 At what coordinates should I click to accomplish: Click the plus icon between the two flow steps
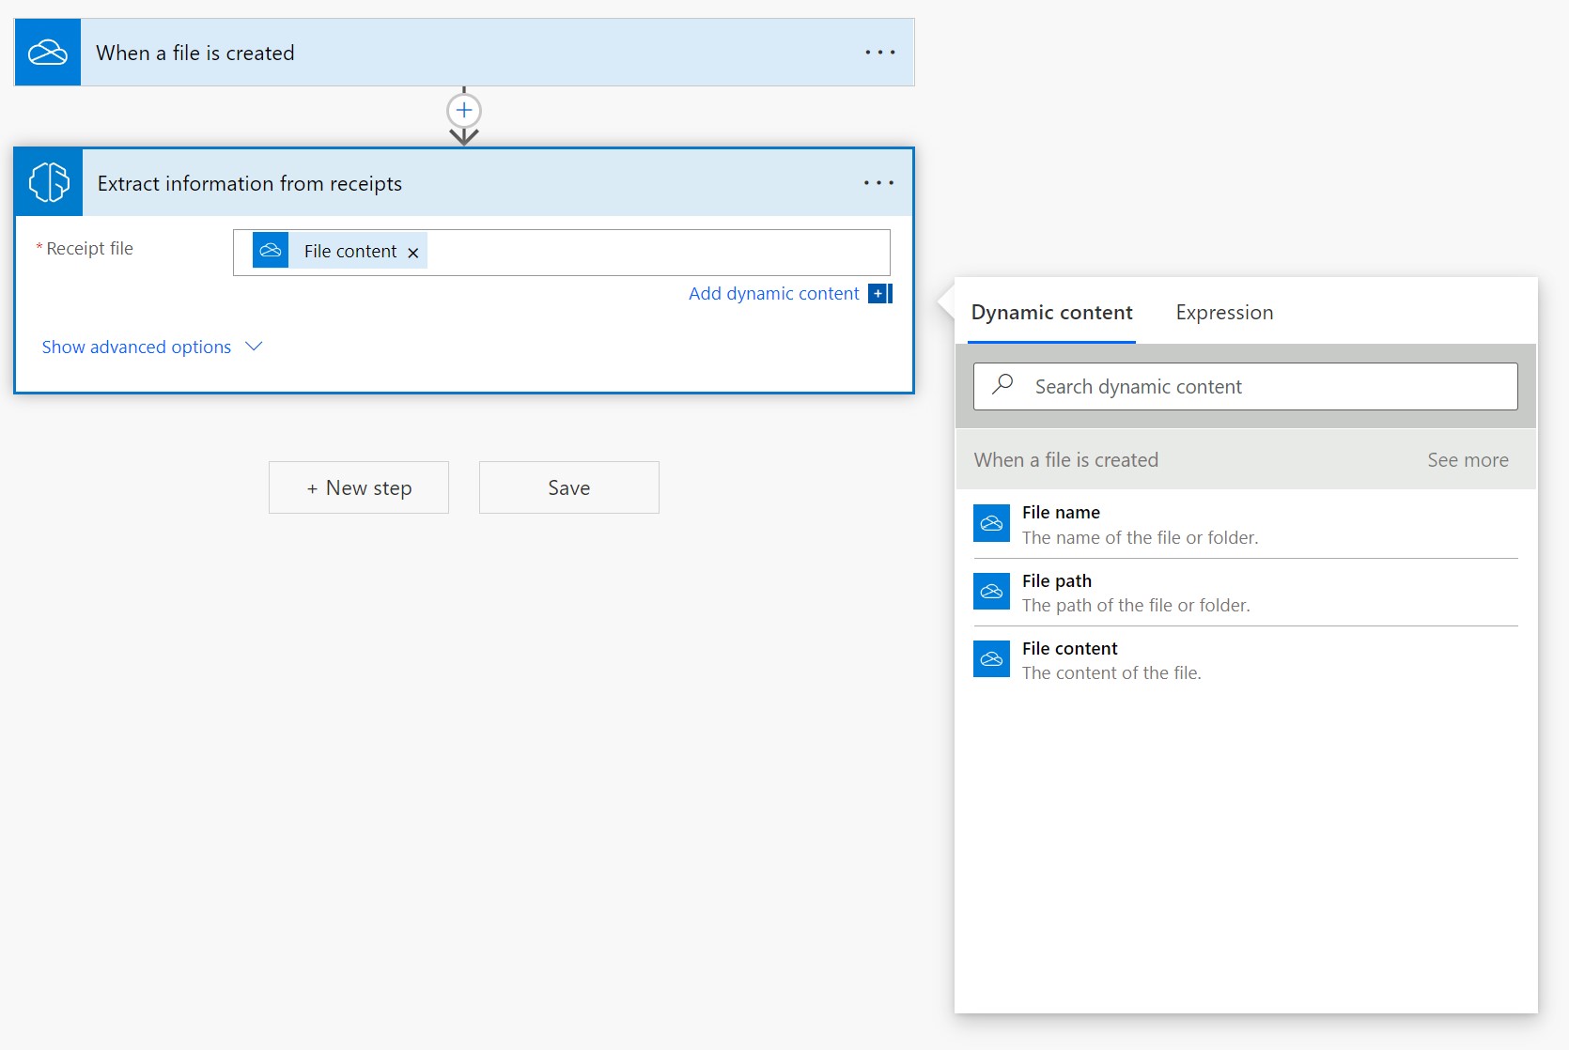pyautogui.click(x=463, y=109)
